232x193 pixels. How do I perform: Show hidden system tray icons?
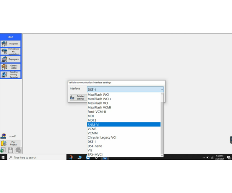(204, 157)
